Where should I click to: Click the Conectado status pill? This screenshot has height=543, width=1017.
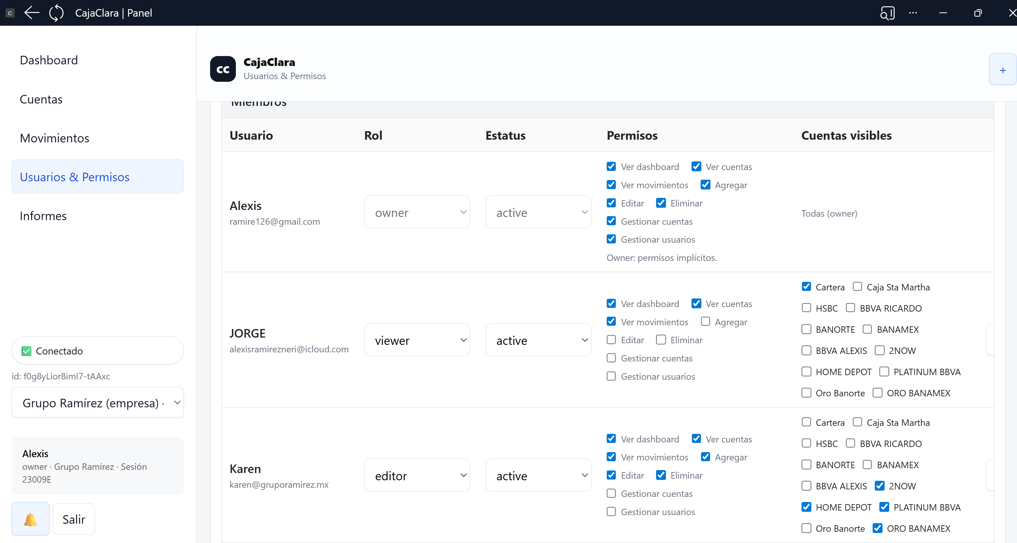(x=97, y=350)
